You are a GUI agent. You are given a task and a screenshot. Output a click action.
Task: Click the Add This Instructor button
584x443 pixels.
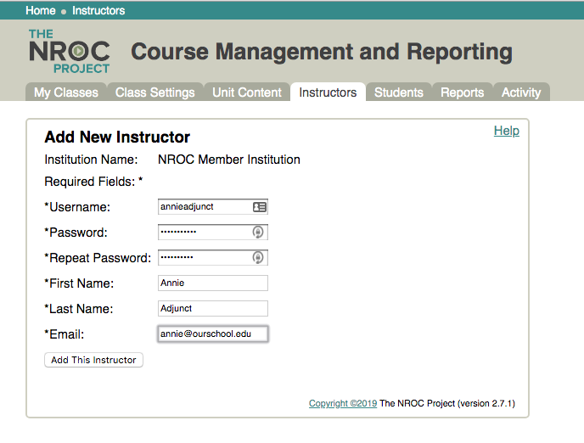(93, 360)
